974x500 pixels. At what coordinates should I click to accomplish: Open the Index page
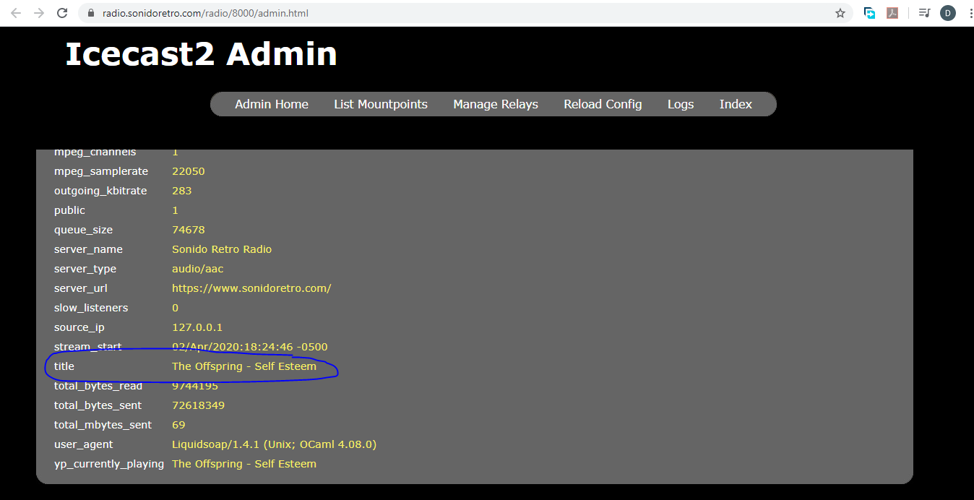click(x=735, y=104)
